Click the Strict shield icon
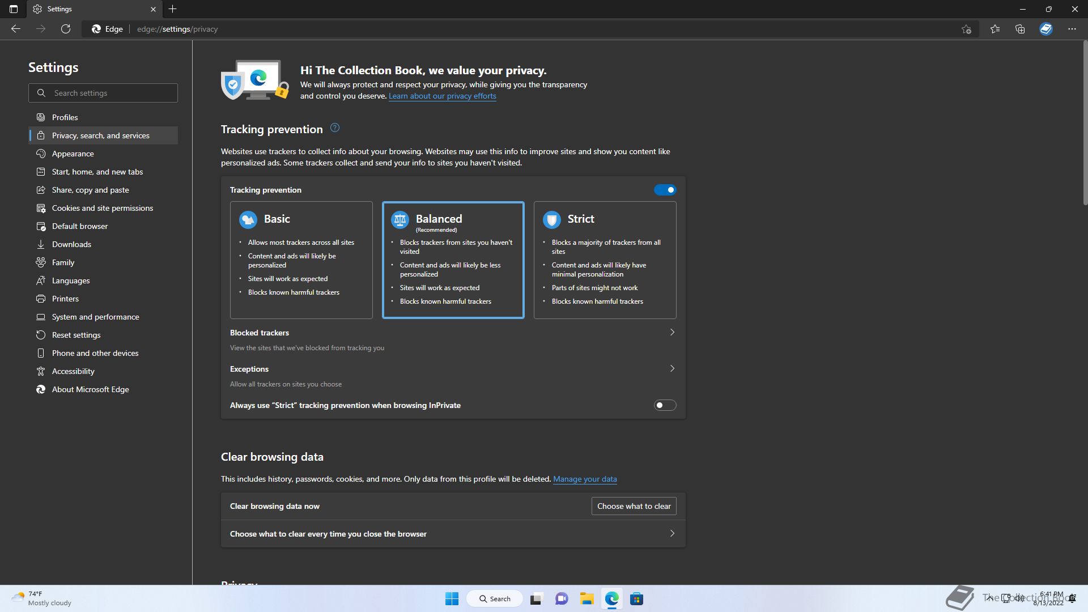This screenshot has width=1088, height=612. (552, 219)
